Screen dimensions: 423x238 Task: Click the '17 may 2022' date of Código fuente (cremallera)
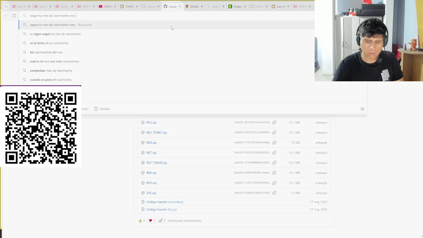319,202
